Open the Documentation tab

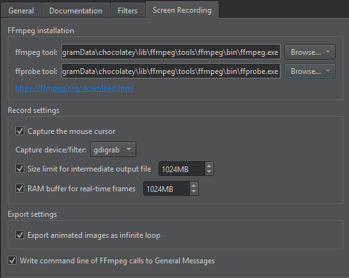(x=75, y=10)
